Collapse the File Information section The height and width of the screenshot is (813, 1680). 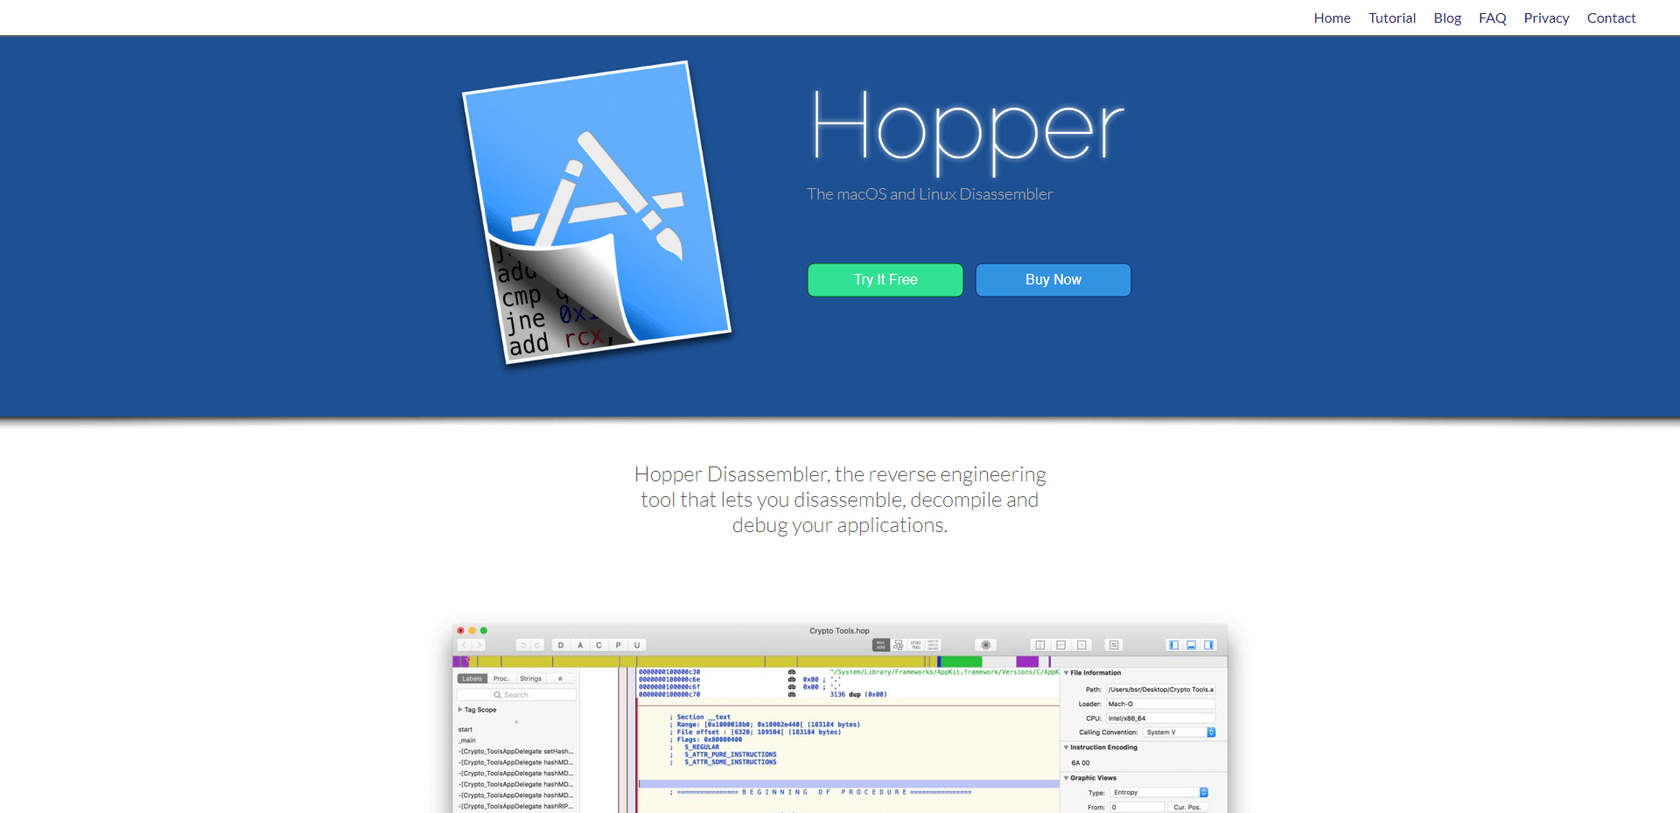(1066, 673)
